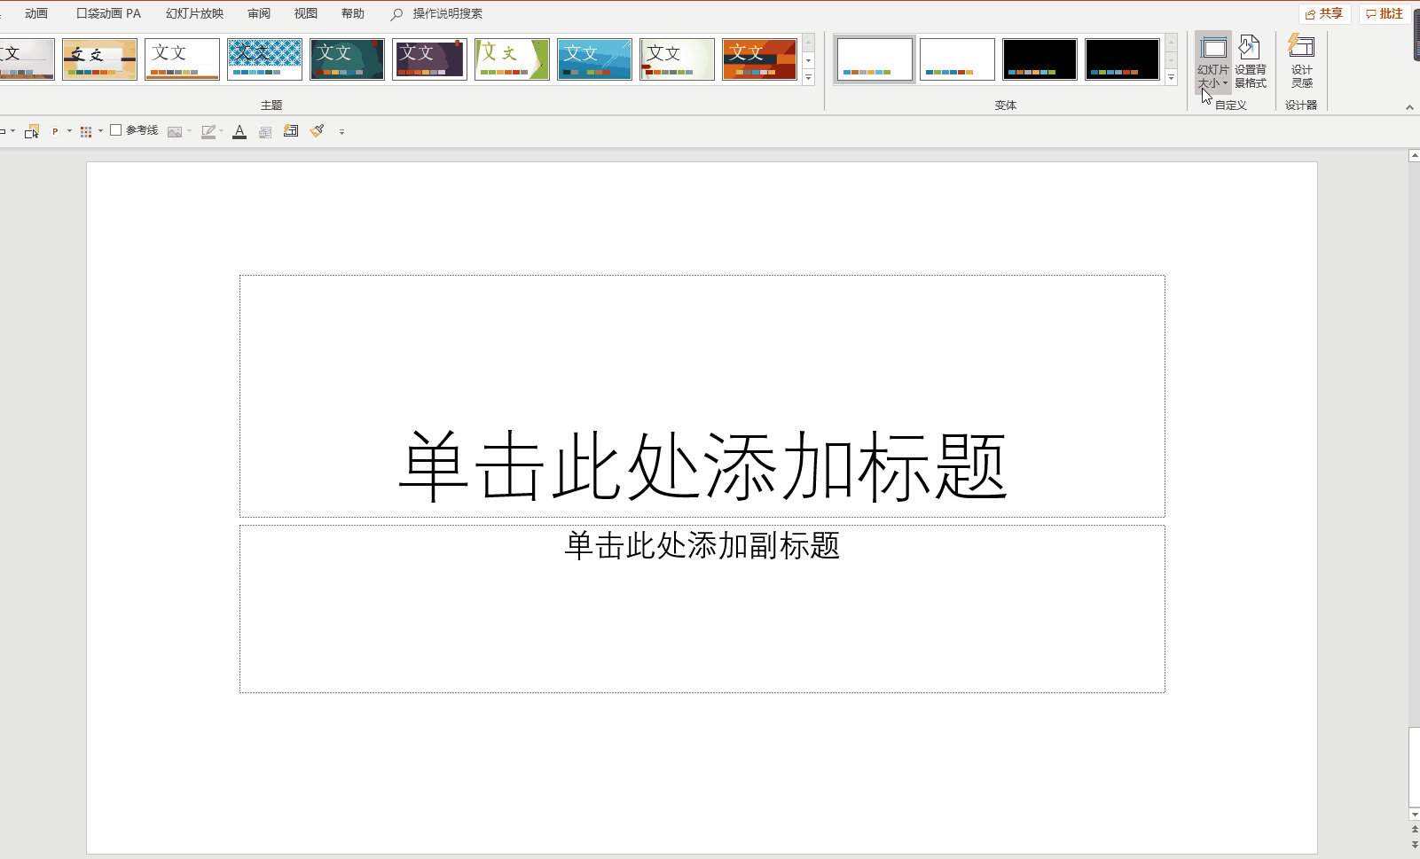The width and height of the screenshot is (1420, 859).
Task: Toggle the 参考线 guides checkbox
Action: pos(116,129)
